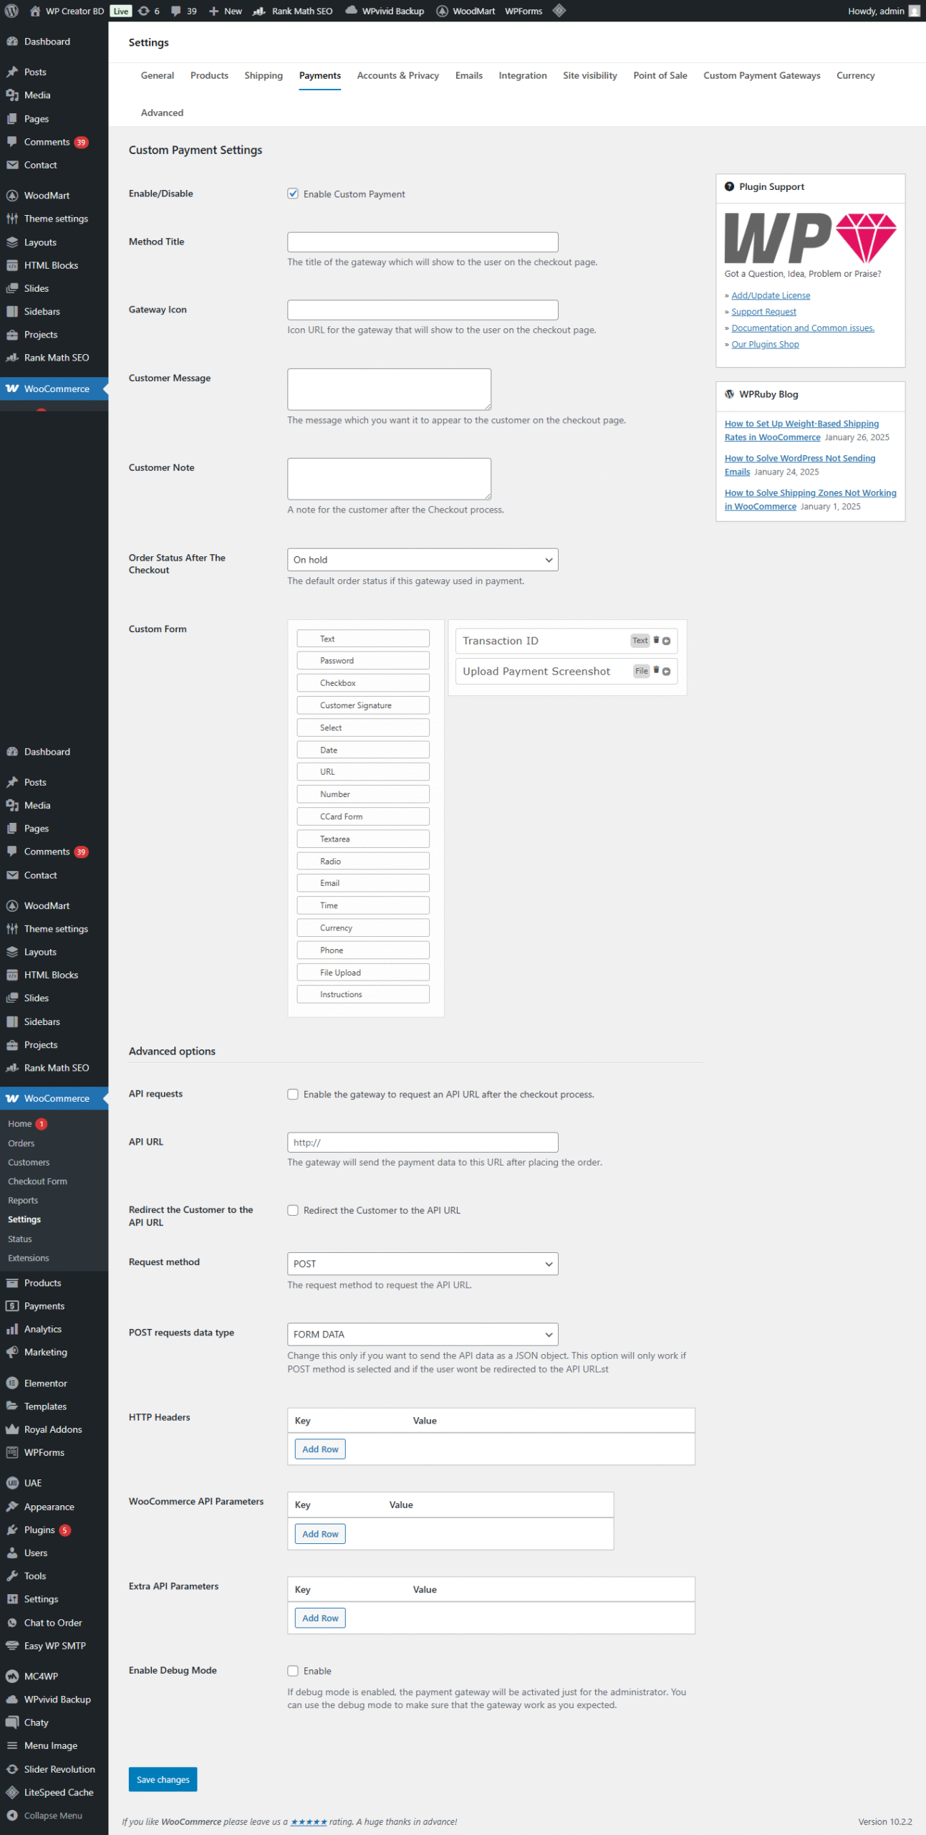The image size is (926, 1835).
Task: Switch to the Shipping settings tab
Action: [263, 75]
